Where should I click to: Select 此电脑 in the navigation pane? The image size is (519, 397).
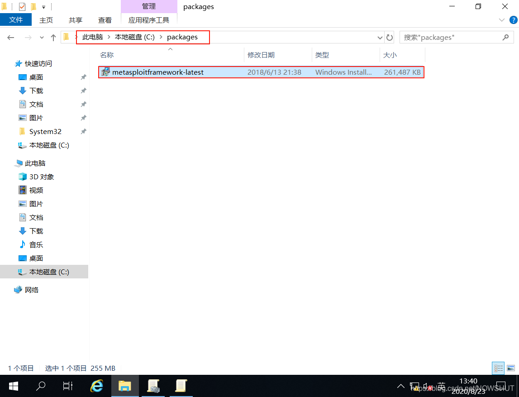pyautogui.click(x=35, y=163)
